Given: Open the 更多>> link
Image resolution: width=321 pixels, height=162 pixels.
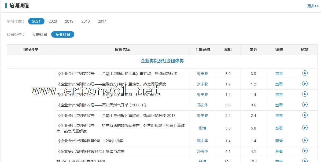Looking at the screenshot, I should (313, 6).
